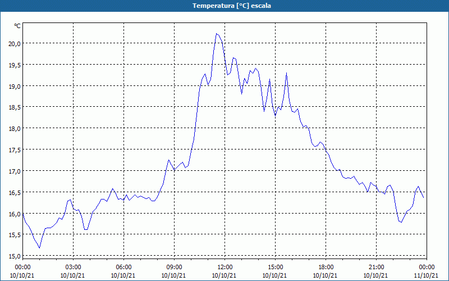
Task: Click the 15:00 time label
Action: (x=275, y=268)
